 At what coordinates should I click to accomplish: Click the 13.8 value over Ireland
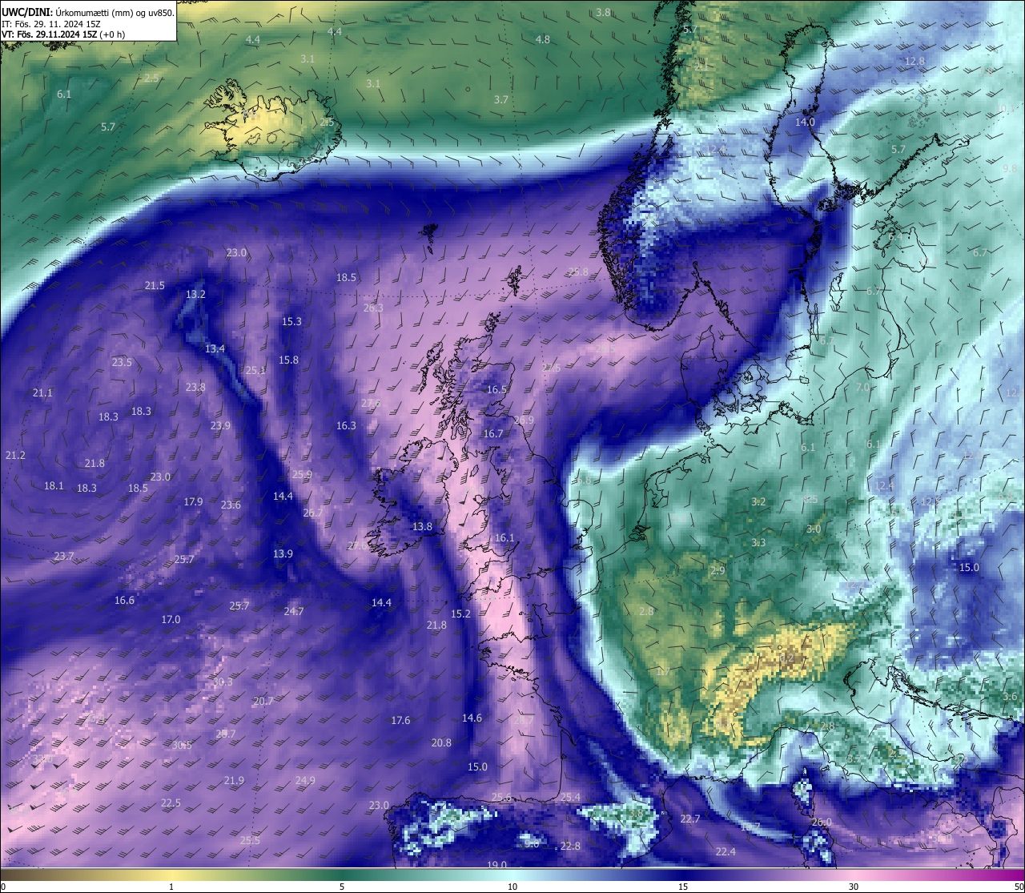422,526
